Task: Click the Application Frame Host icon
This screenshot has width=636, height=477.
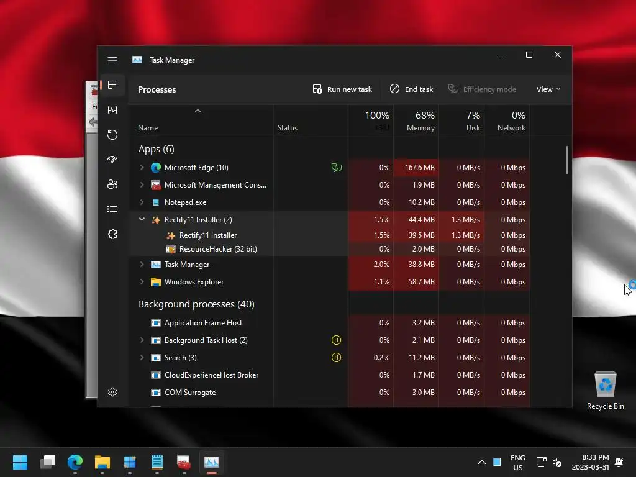Action: [156, 323]
